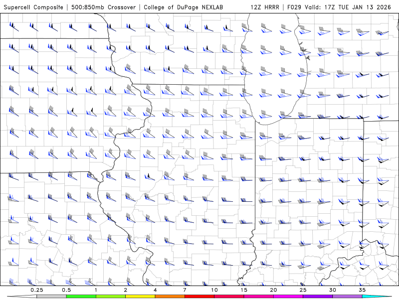The height and width of the screenshot is (299, 399).
Task: Click the '10' legend tick label
Action: (x=214, y=290)
